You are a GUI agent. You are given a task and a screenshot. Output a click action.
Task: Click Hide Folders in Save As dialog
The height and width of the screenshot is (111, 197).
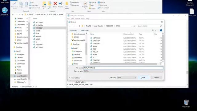(74, 78)
